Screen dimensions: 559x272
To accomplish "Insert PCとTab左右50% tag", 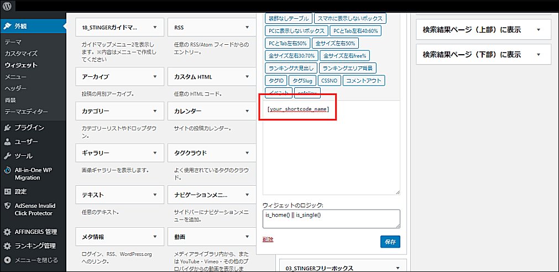I will pos(288,43).
